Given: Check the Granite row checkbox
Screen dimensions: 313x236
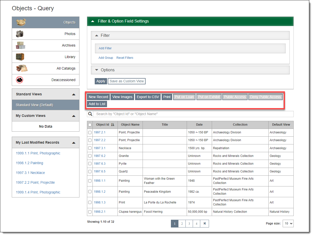Looking at the screenshot, I should click(x=90, y=156).
